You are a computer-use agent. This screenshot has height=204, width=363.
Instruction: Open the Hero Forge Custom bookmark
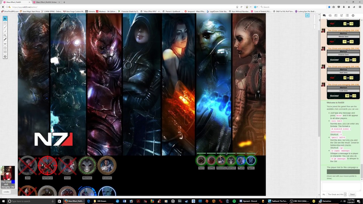74,11
